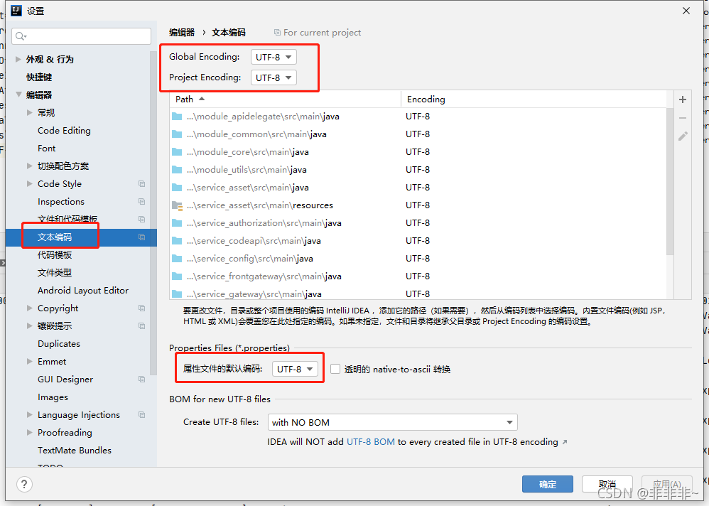Click the external link arrow after BOM text
The width and height of the screenshot is (709, 506).
[x=565, y=442]
